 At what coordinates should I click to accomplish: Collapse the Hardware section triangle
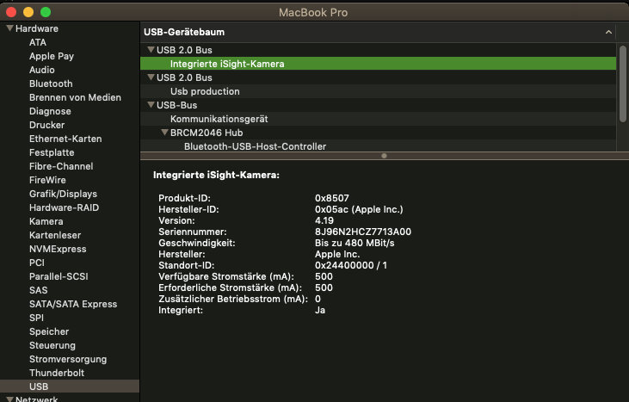(x=9, y=28)
